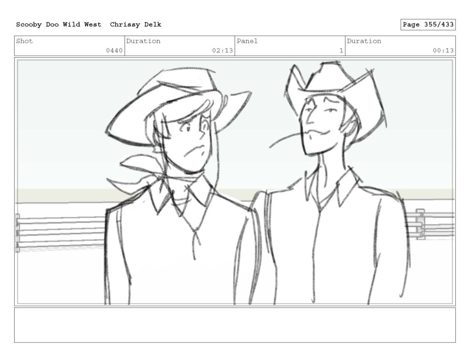
Task: Click the panel number '1'
Action: pos(341,50)
